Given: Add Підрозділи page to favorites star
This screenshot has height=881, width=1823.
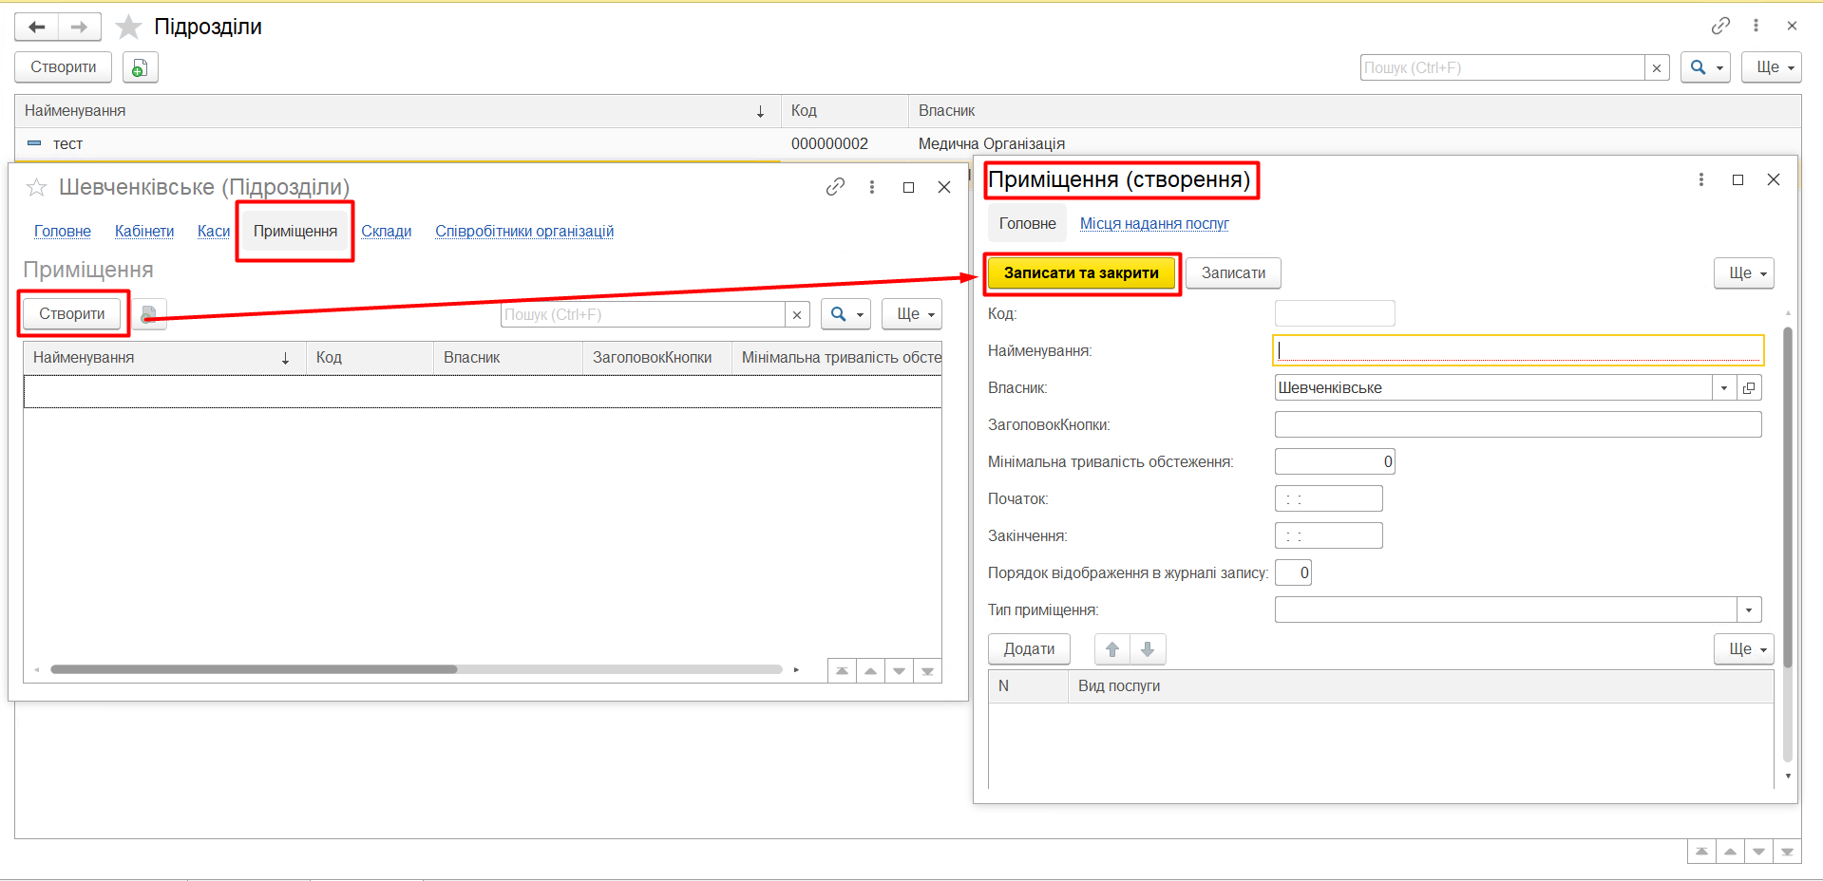Looking at the screenshot, I should [128, 27].
